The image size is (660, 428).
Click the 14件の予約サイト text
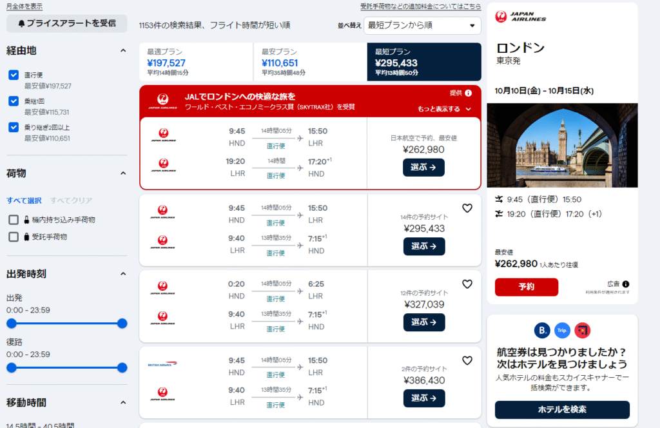424,217
